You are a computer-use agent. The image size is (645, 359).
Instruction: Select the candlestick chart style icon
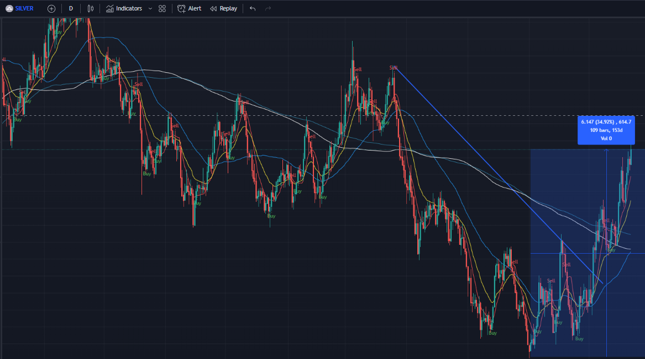coord(90,8)
